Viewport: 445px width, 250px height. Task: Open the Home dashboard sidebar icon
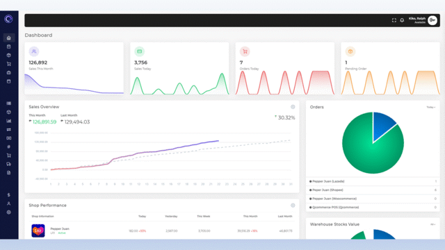coord(9,37)
